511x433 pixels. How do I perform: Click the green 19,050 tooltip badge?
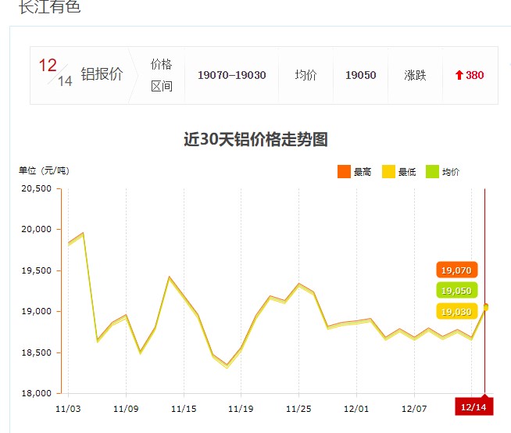click(x=456, y=291)
